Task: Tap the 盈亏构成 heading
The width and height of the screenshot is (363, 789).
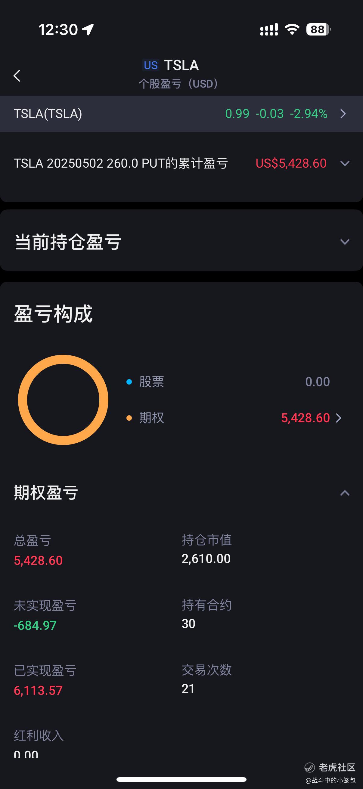Action: pos(53,314)
